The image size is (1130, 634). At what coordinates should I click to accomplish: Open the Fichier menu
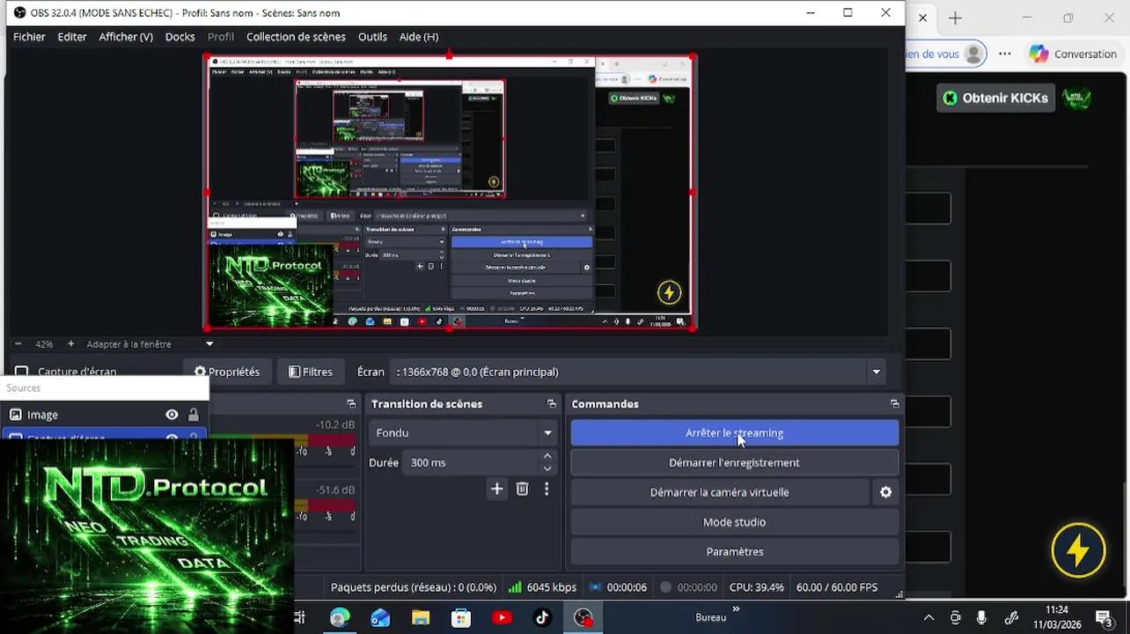pos(29,36)
